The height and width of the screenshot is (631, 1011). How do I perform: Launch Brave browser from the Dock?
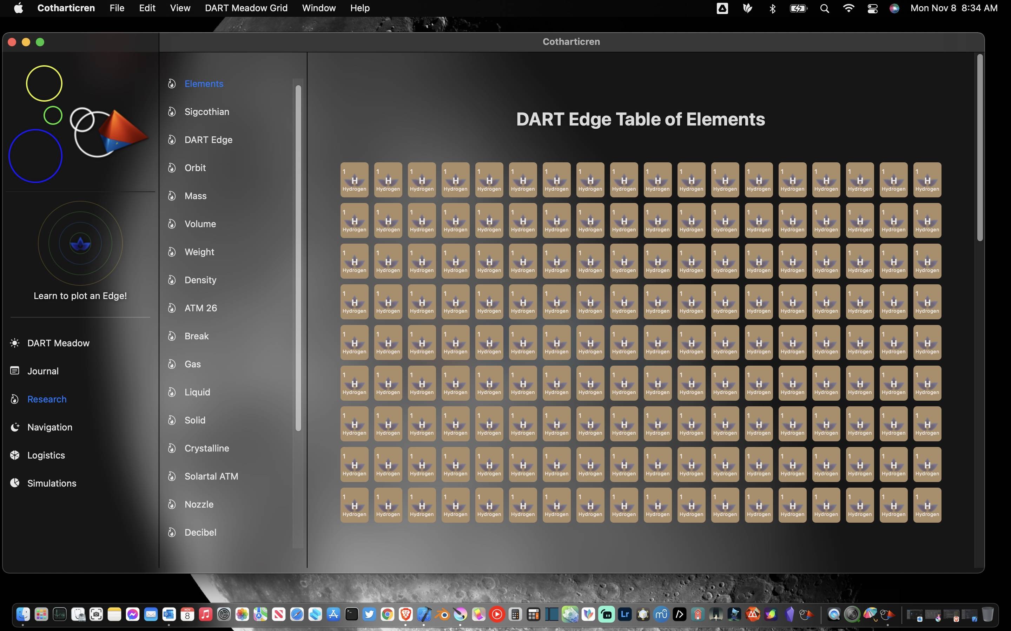(x=406, y=614)
